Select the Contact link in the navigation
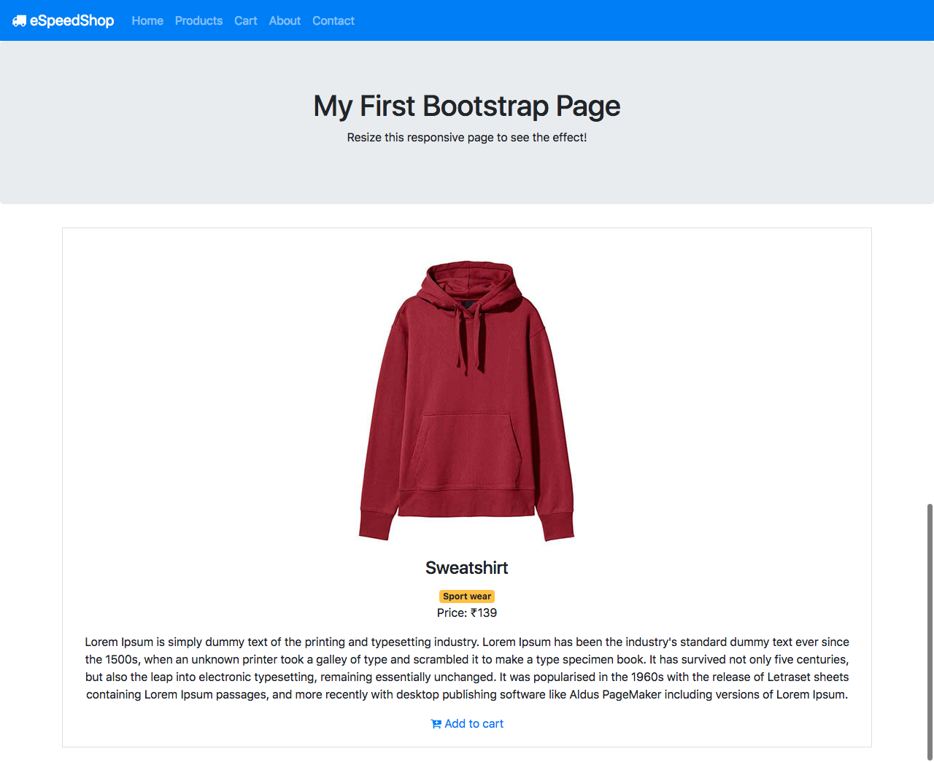The width and height of the screenshot is (934, 762). click(333, 20)
